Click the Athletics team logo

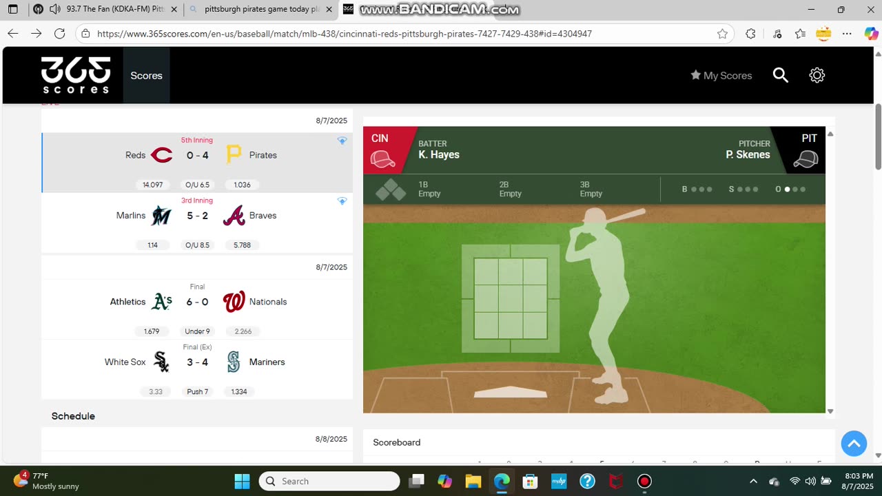point(161,302)
